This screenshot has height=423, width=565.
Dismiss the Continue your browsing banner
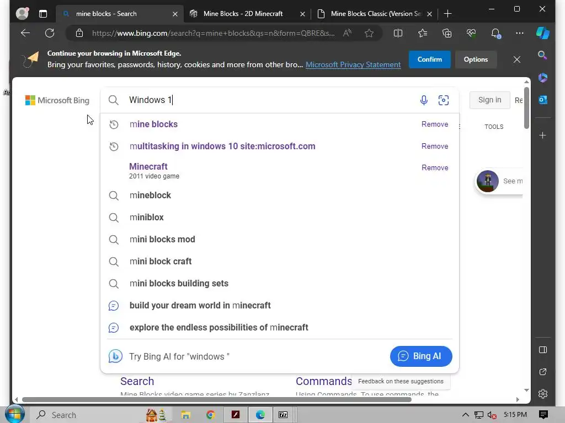click(516, 59)
